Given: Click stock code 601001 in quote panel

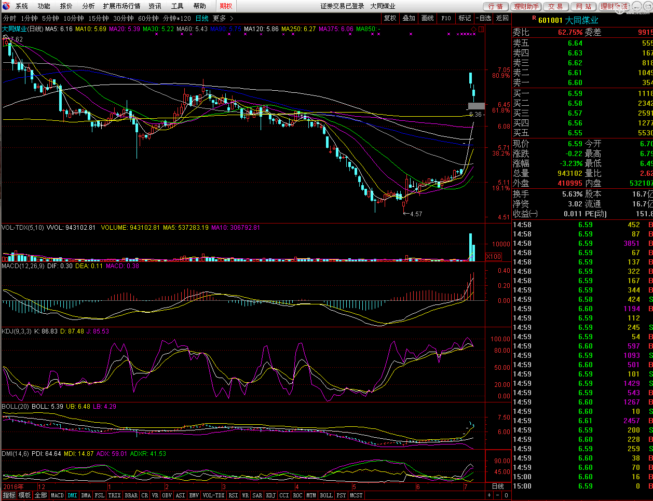Looking at the screenshot, I should (550, 20).
